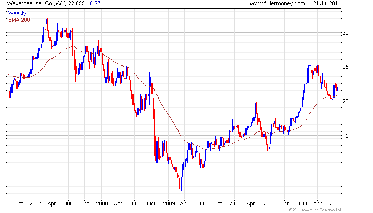Image resolution: width=373 pixels, height=213 pixels.
Task: Select the 2009 marker on time axis
Action: coord(169,204)
